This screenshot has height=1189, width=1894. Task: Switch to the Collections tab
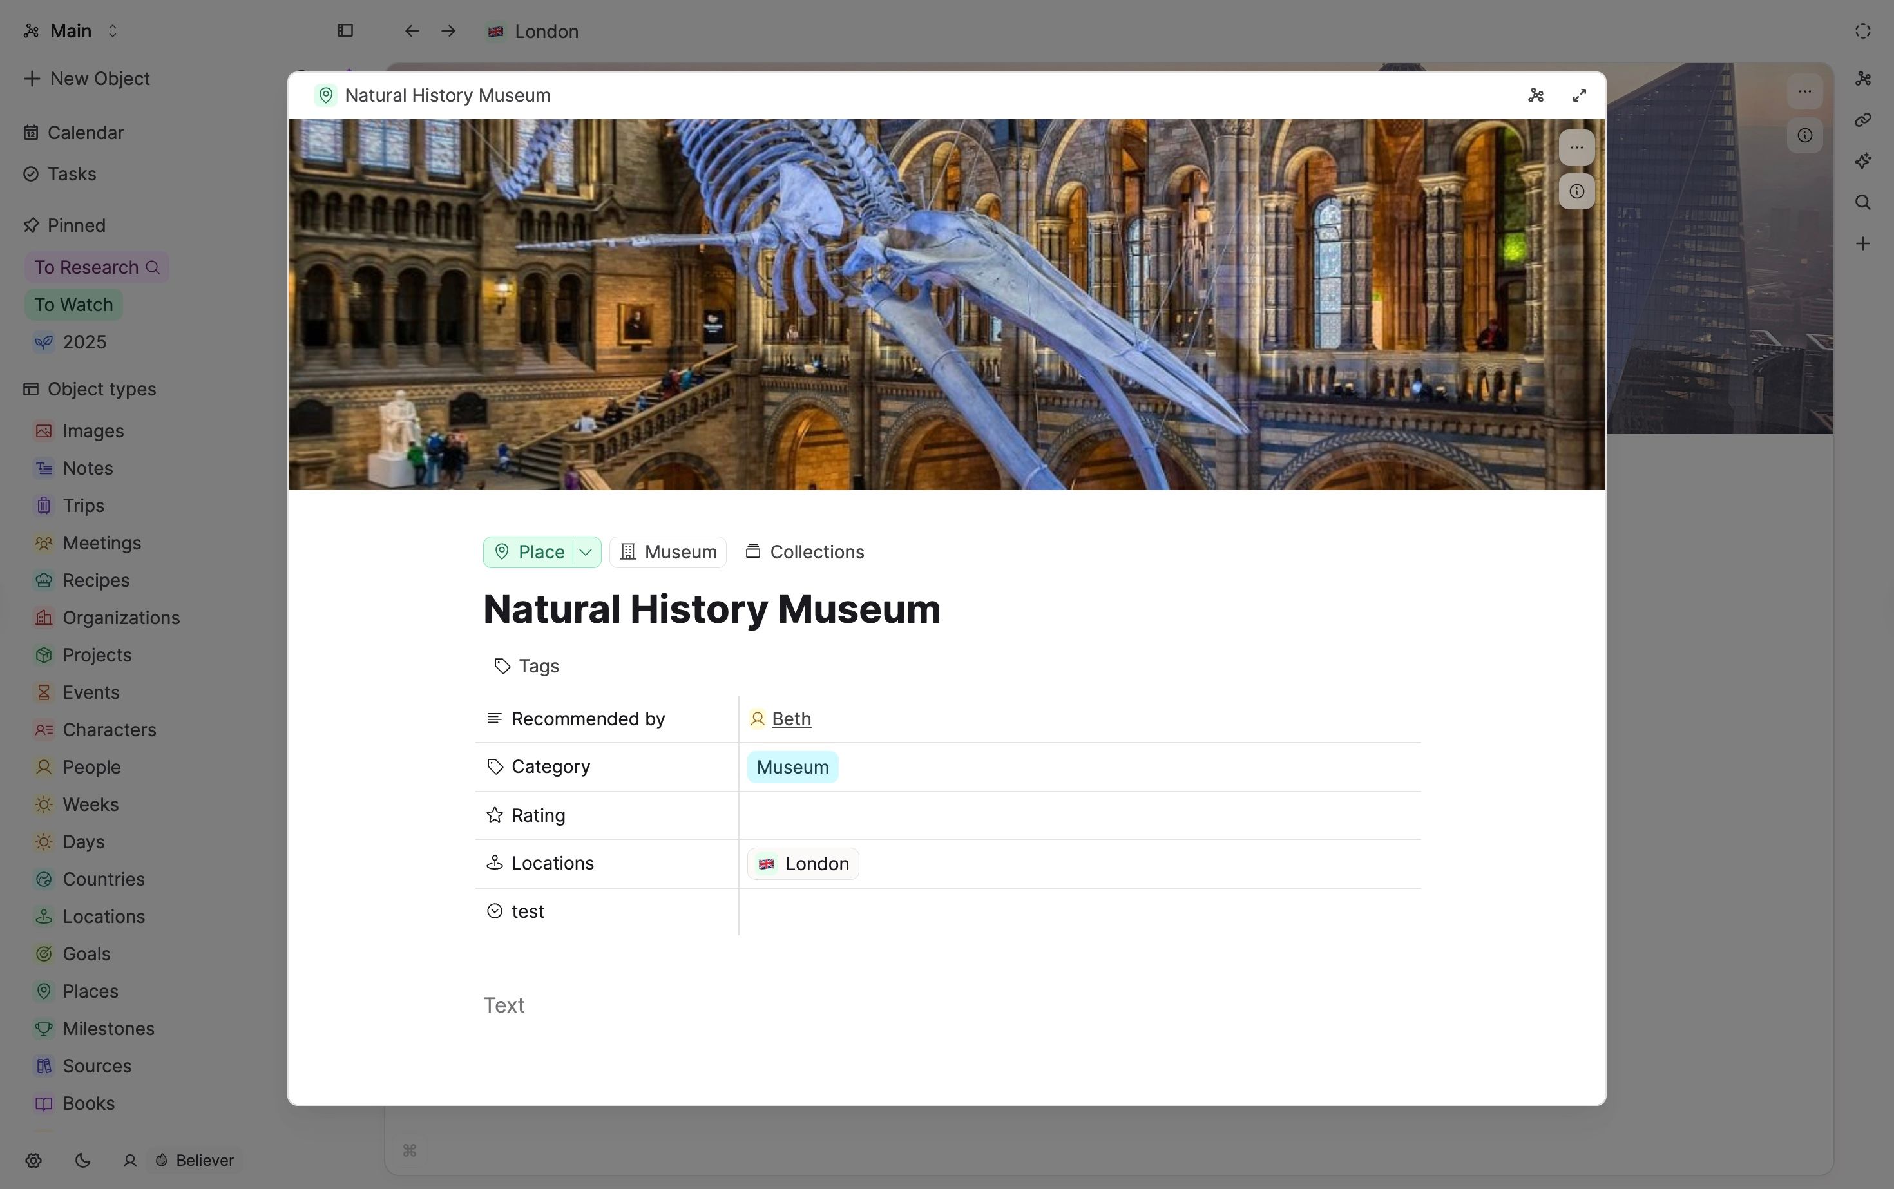804,551
